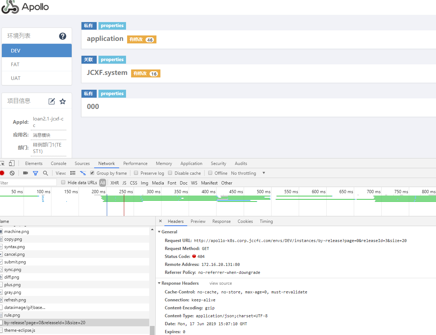This screenshot has height=335, width=436.
Task: Filter requests by XHR type
Action: tap(114, 183)
